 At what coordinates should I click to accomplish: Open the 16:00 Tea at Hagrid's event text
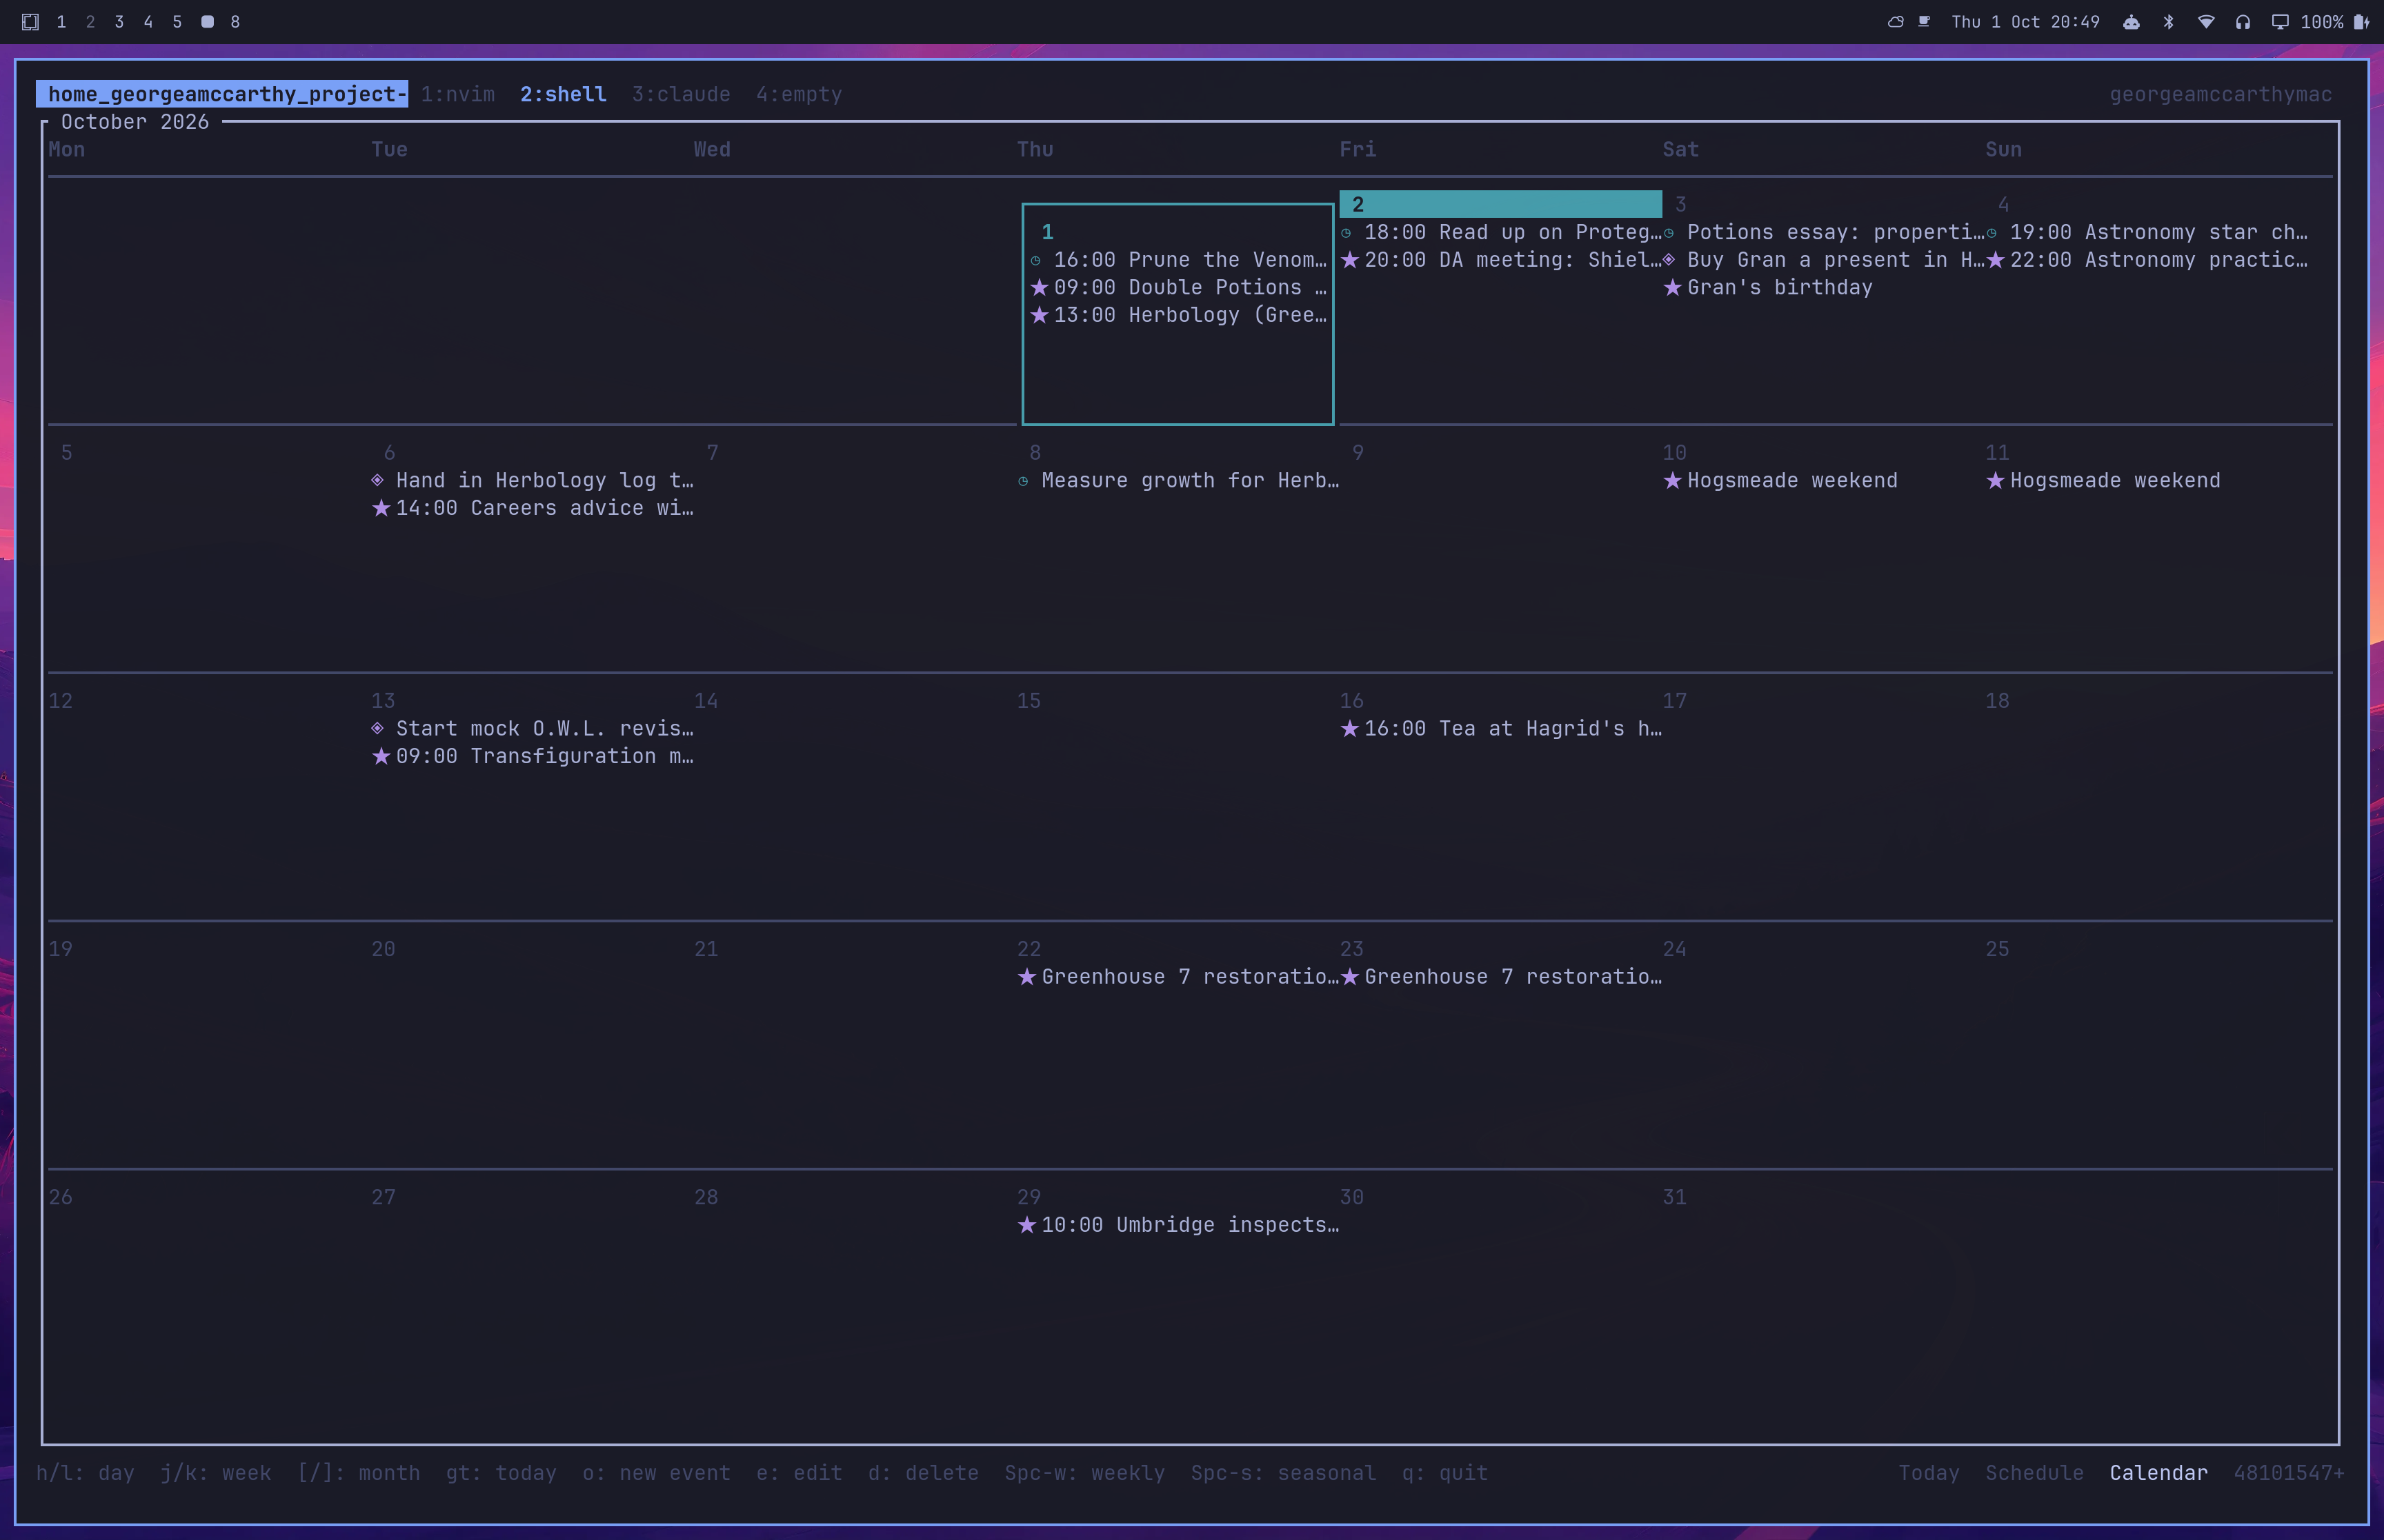[x=1513, y=728]
